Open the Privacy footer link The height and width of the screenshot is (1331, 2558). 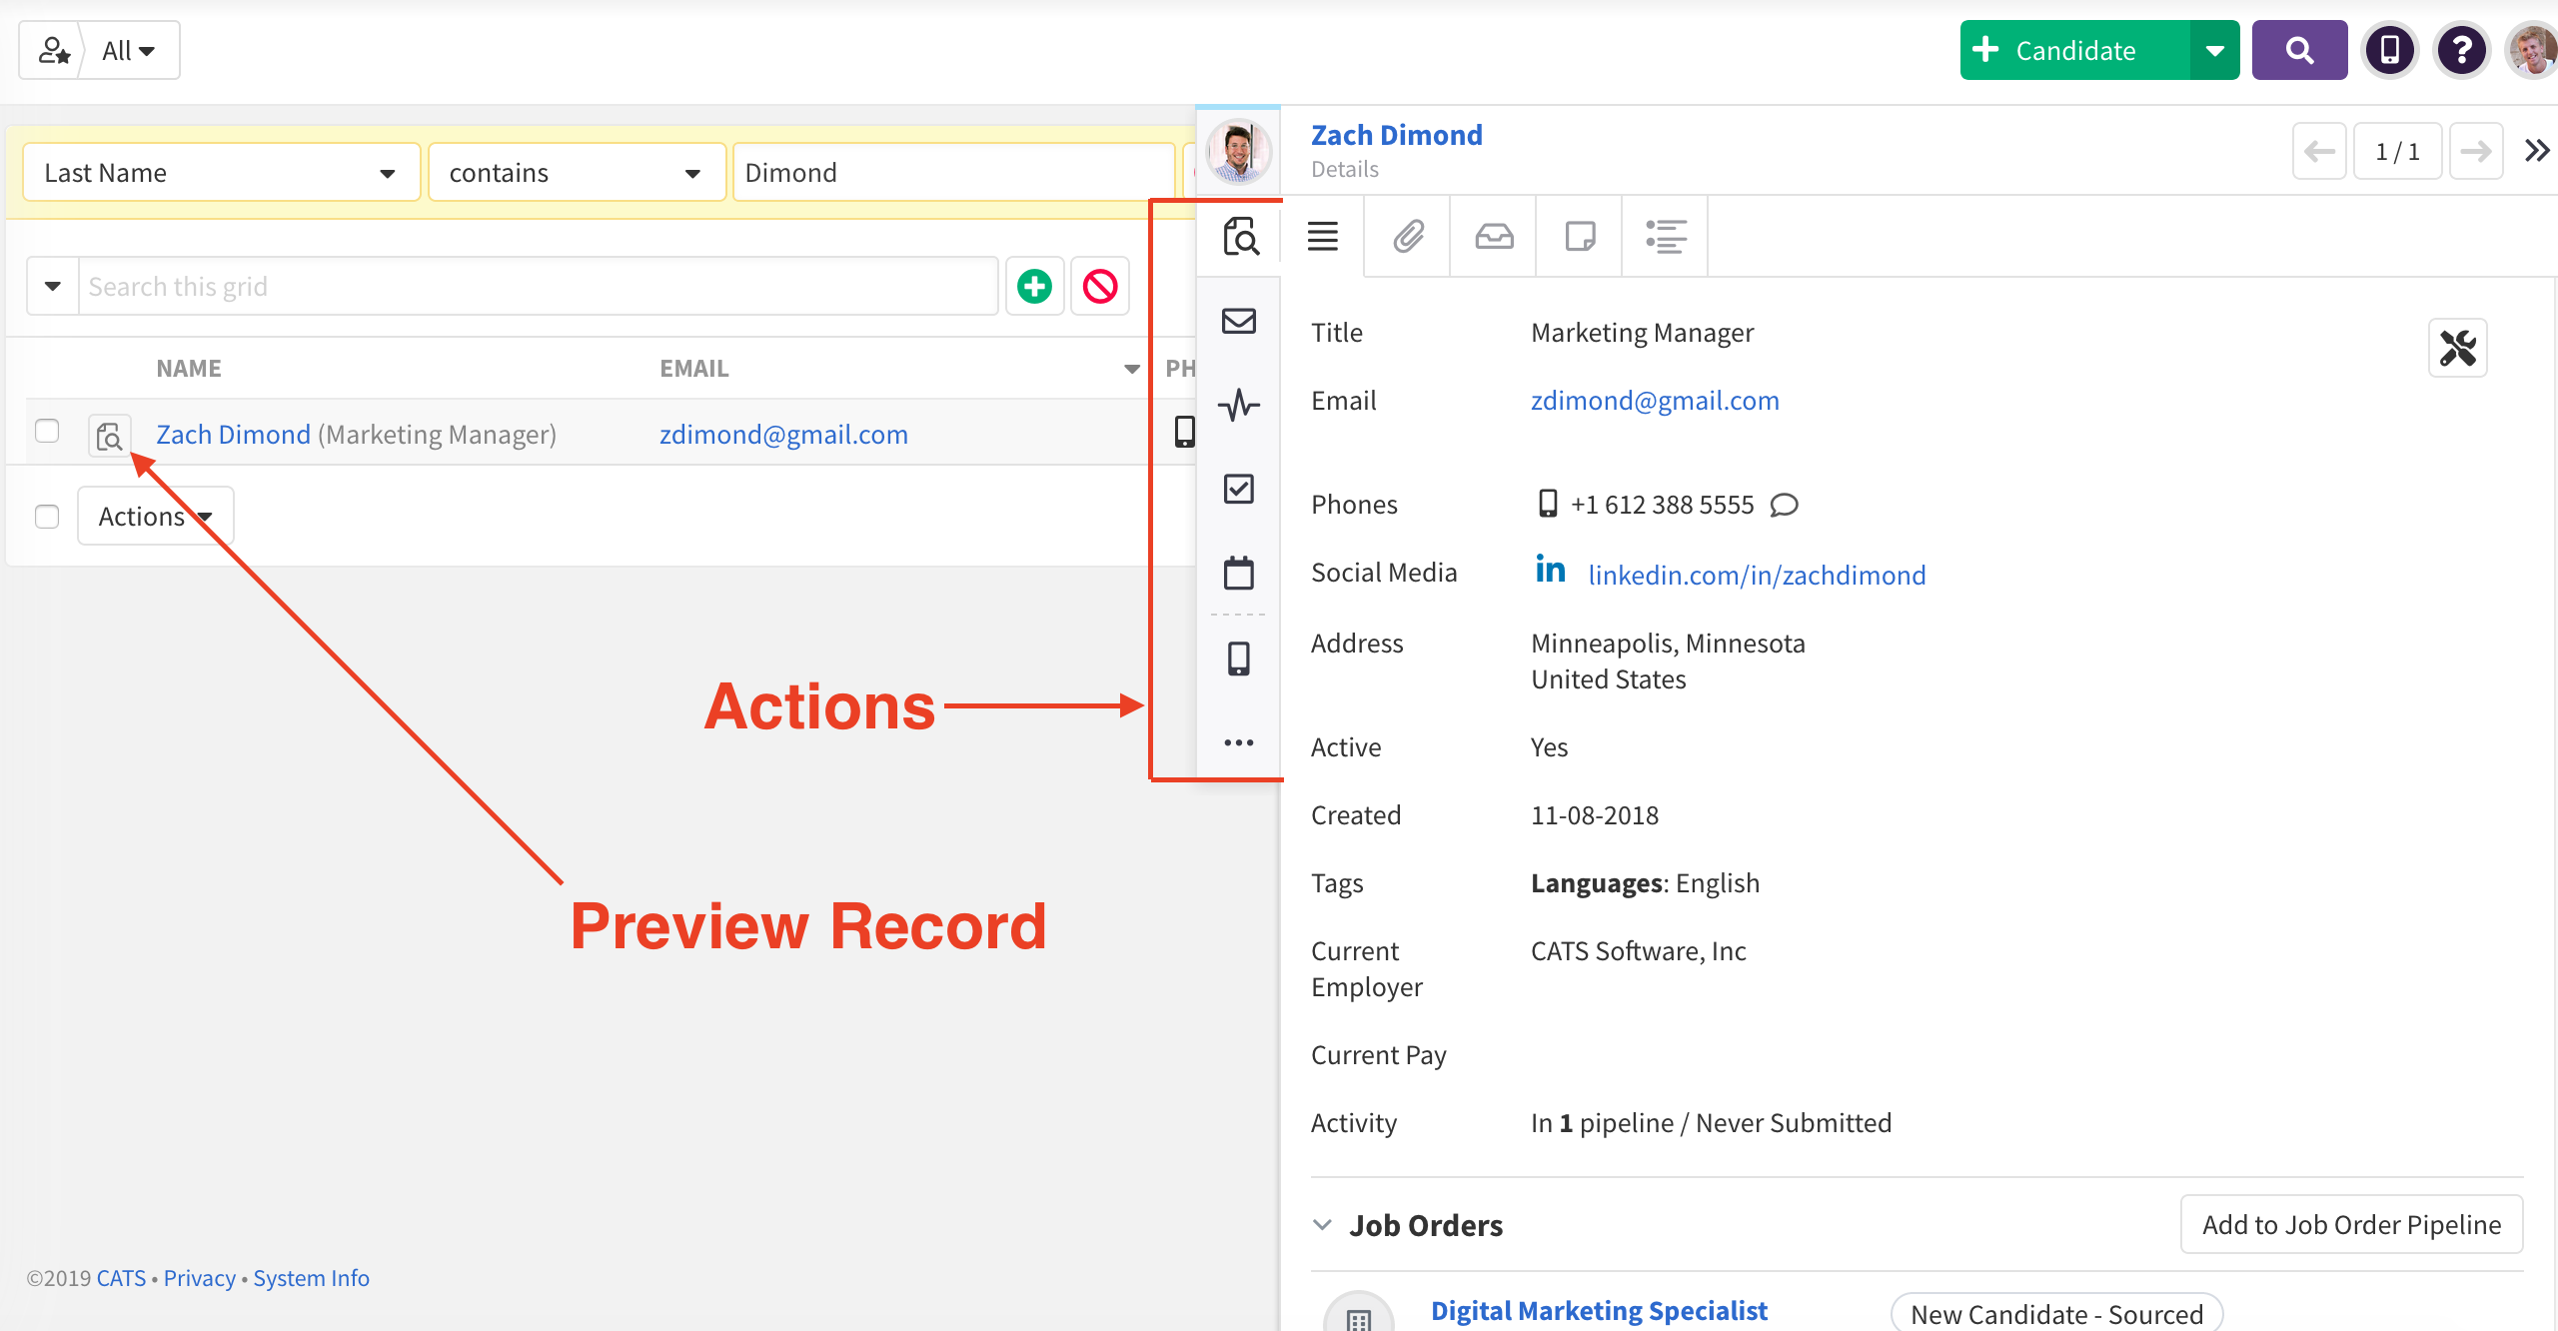click(x=200, y=1278)
